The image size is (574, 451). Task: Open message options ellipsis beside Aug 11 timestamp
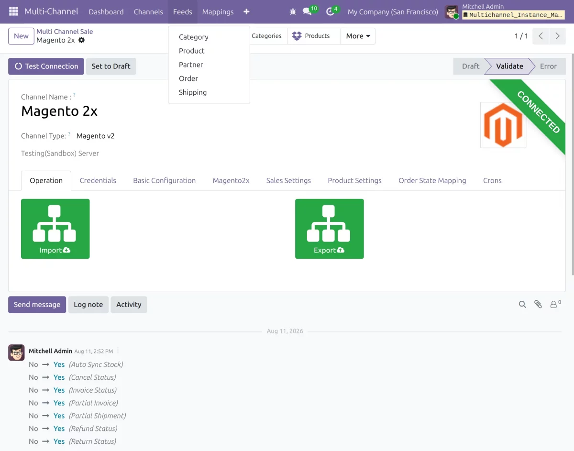118,351
